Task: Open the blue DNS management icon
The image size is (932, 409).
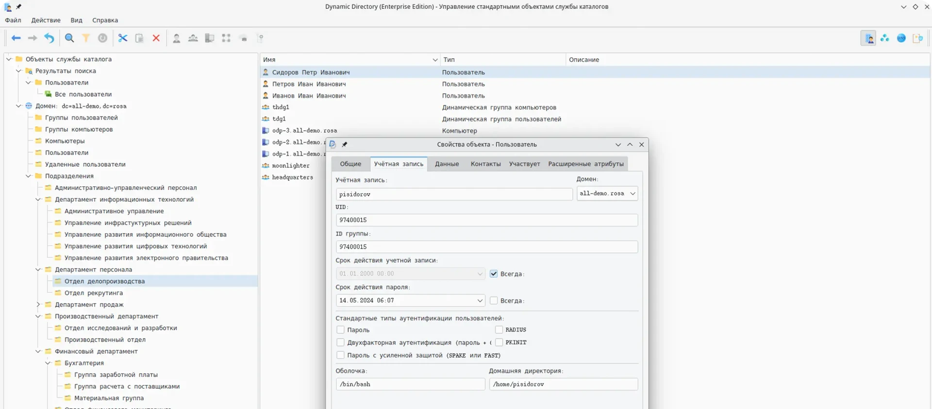Action: (901, 38)
